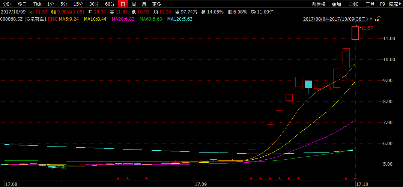Click the 17.09 label on time axis
This screenshot has height=187, width=403.
[x=201, y=184]
